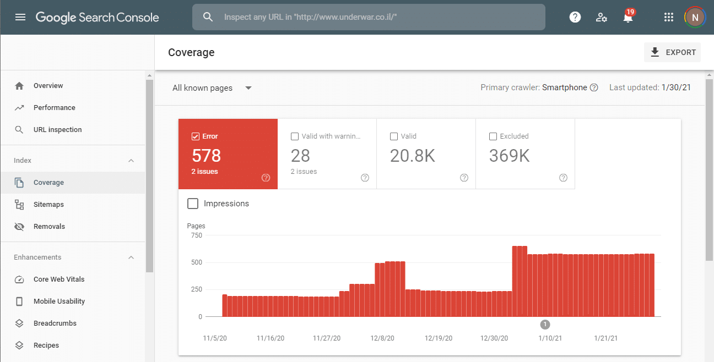Viewport: 714px width, 362px height.
Task: Click the download icon on Export
Action: pos(654,52)
